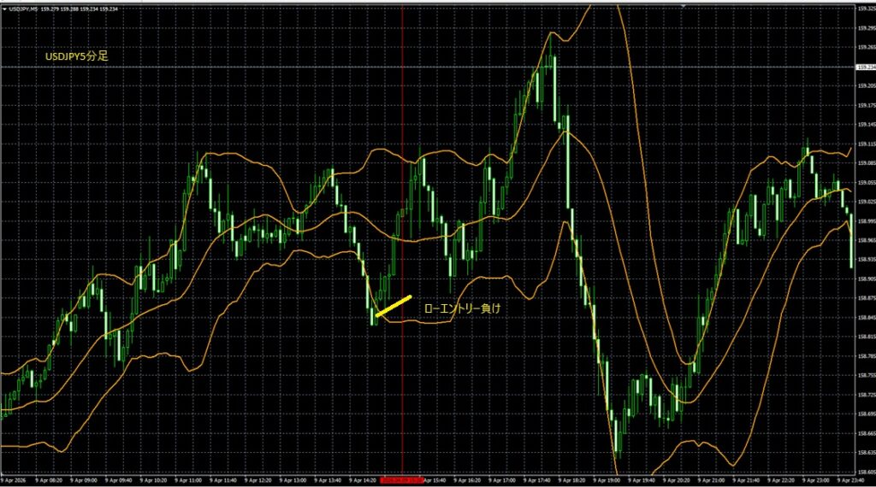Viewport: 876px width, 487px height.
Task: Click the 9 Apr 23:00 time axis label
Action: click(x=815, y=480)
